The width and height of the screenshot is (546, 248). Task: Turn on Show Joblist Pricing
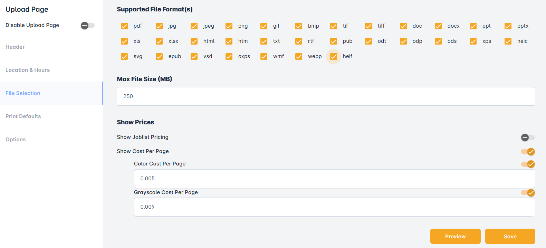[527, 137]
